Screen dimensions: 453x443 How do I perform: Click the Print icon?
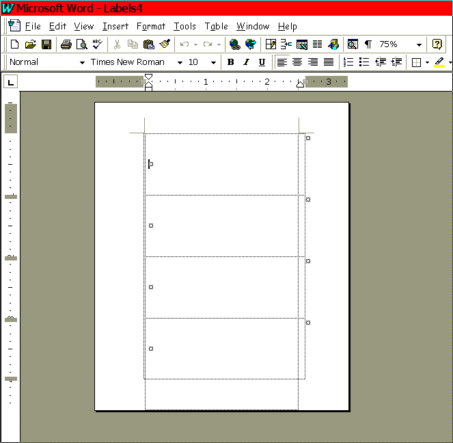point(66,44)
